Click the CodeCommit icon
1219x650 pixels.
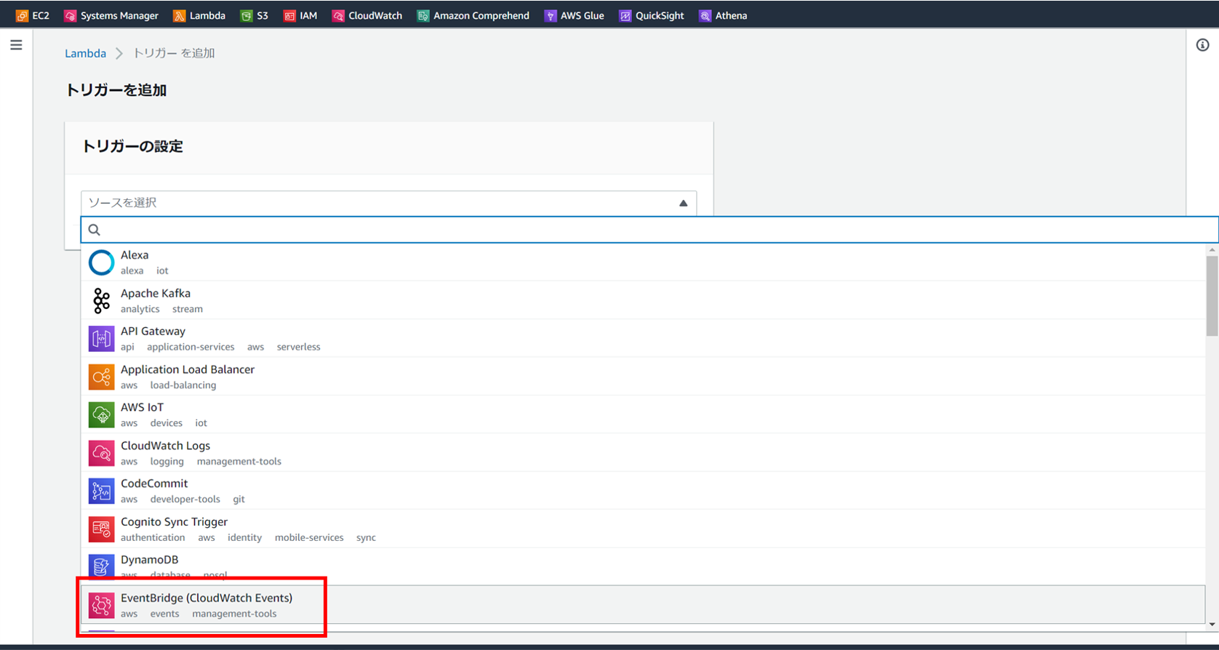point(101,491)
